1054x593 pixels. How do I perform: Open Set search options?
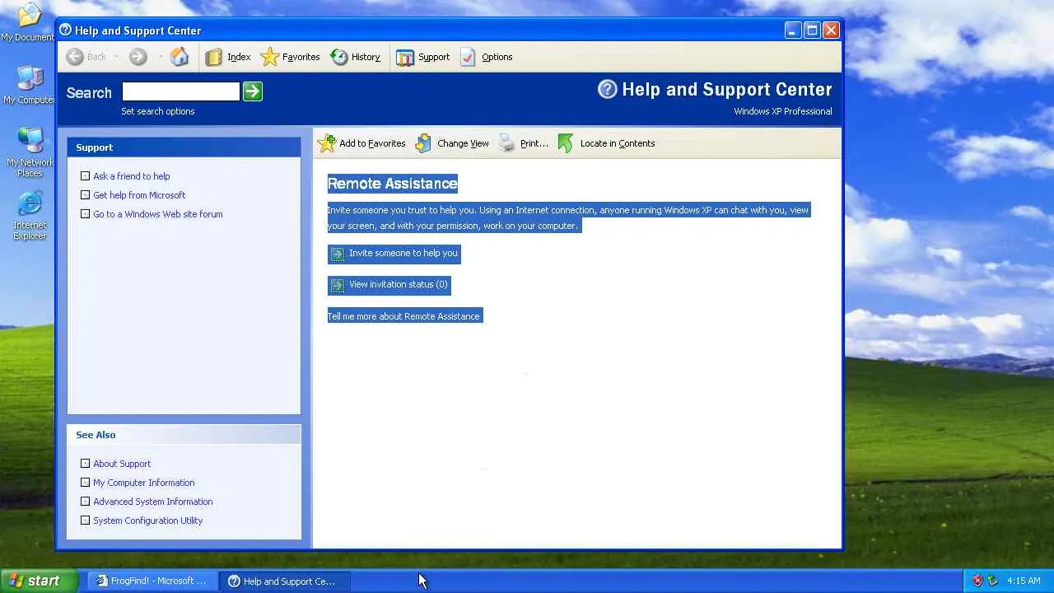[158, 111]
